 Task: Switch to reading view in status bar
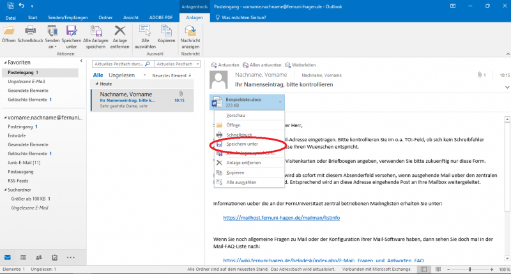point(438,270)
